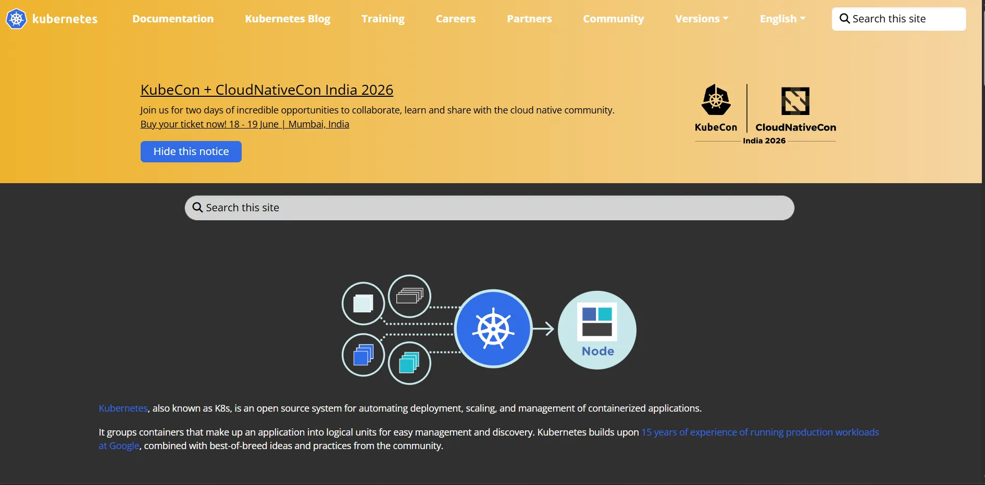Open the blue Kubernetes link in paragraph
Image resolution: width=985 pixels, height=485 pixels.
pos(123,409)
